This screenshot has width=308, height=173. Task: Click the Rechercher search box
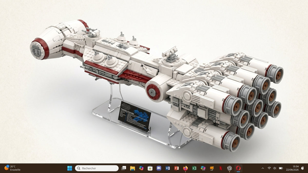(x=97, y=168)
